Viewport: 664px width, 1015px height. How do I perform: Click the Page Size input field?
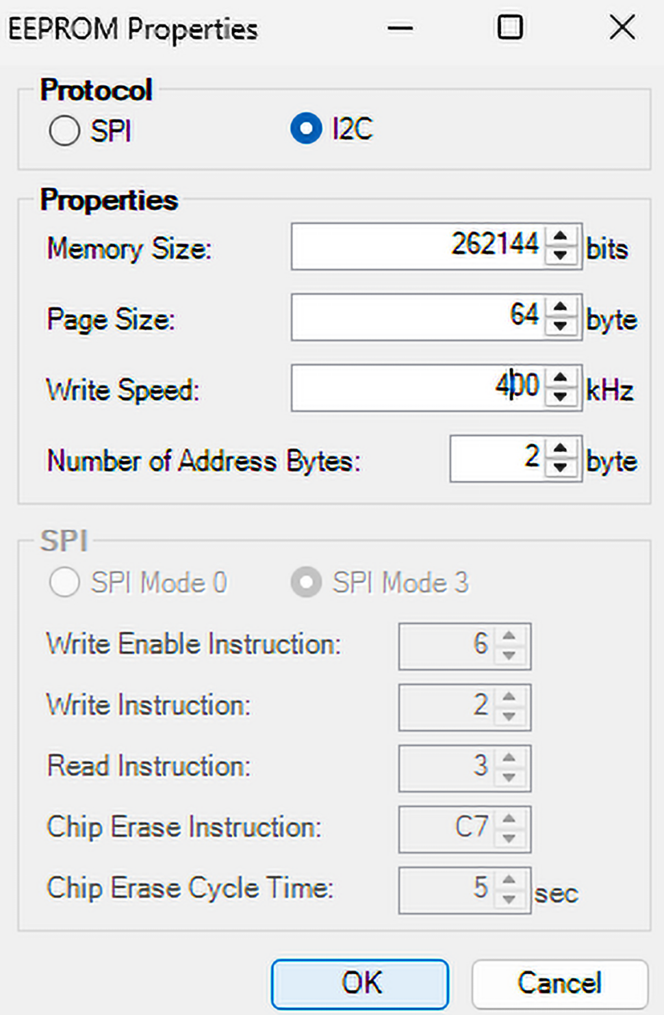(418, 317)
